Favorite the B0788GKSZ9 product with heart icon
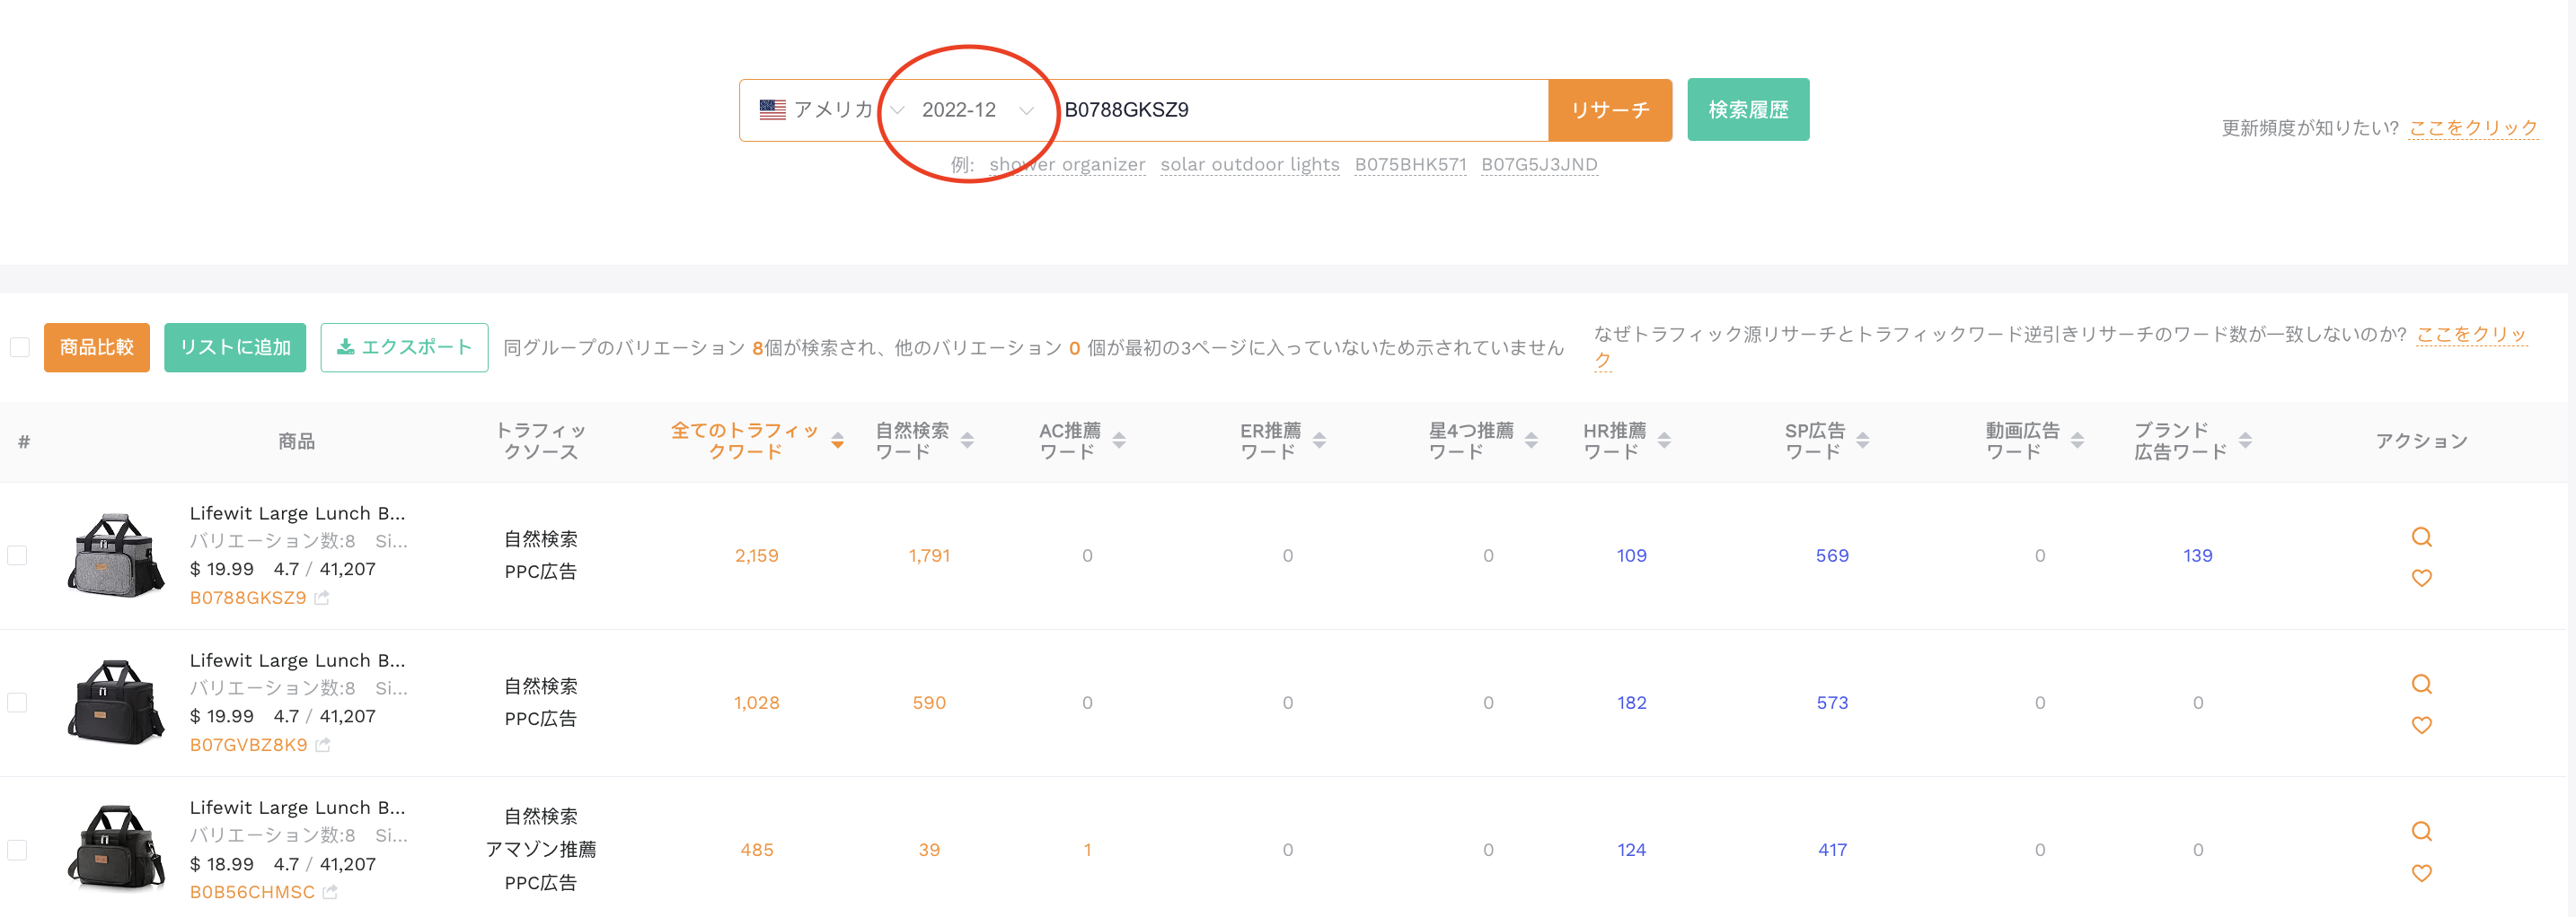2576x917 pixels. coord(2421,579)
